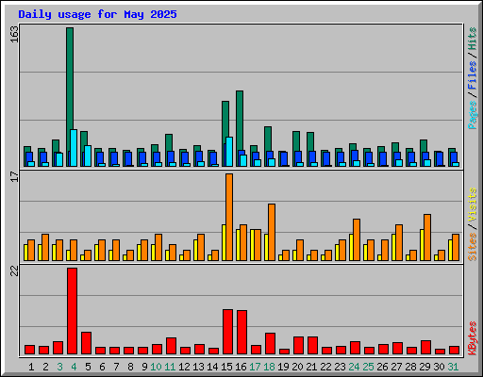Click the 163 maximum value axis label
Screen dimensions: 483x377
pos(14,34)
